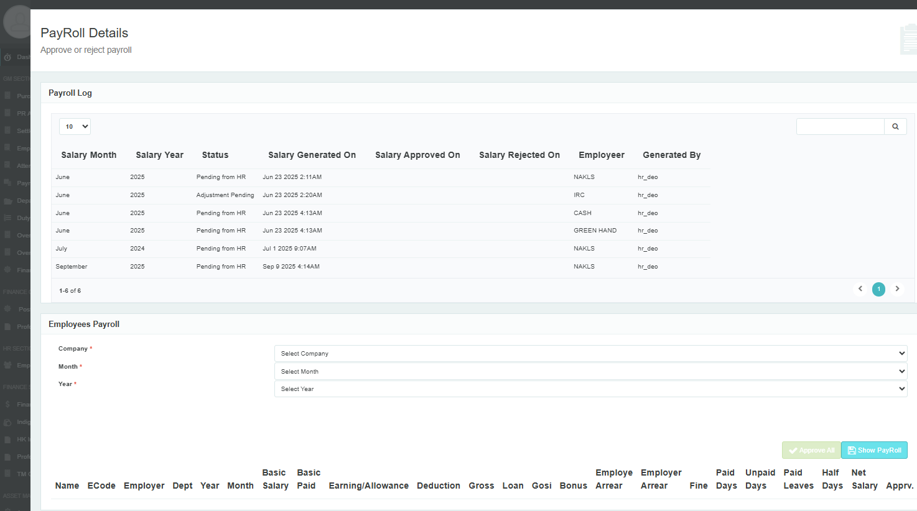Click in the payroll log search field
The width and height of the screenshot is (917, 511).
pyautogui.click(x=840, y=127)
